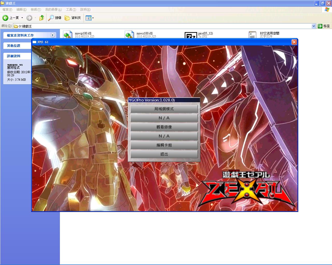Open 編輯卡組 deck editor in YGOPro
Screen dimensions: 332x265
tap(164, 145)
